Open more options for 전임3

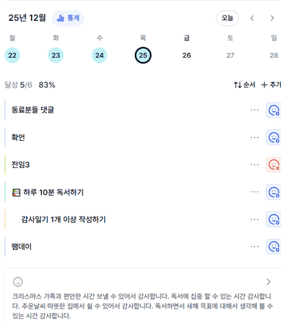pos(254,165)
